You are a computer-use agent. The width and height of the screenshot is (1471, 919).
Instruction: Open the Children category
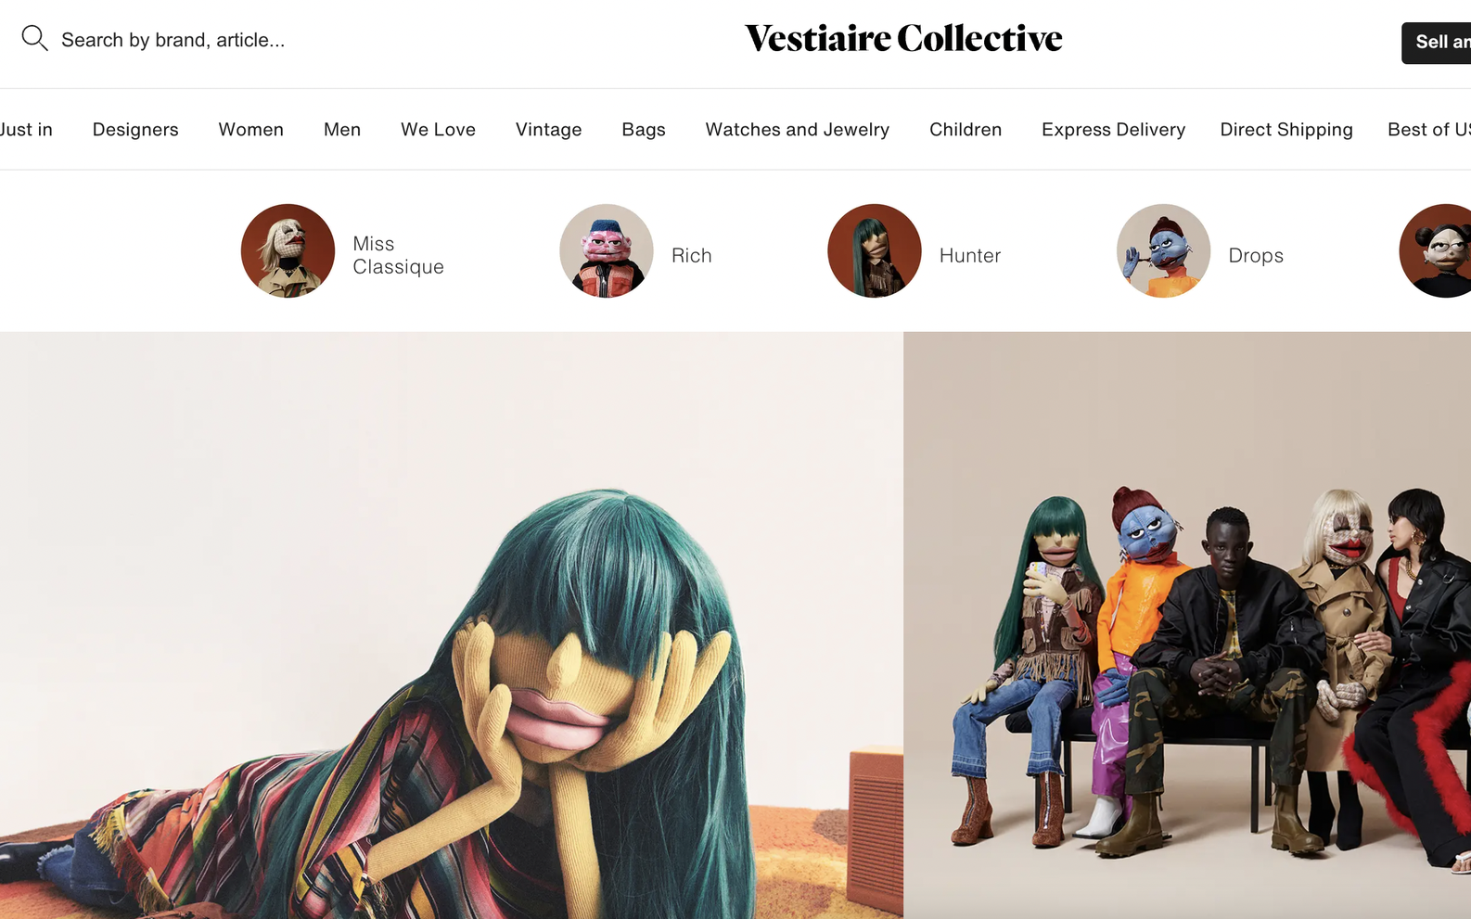[x=966, y=130]
